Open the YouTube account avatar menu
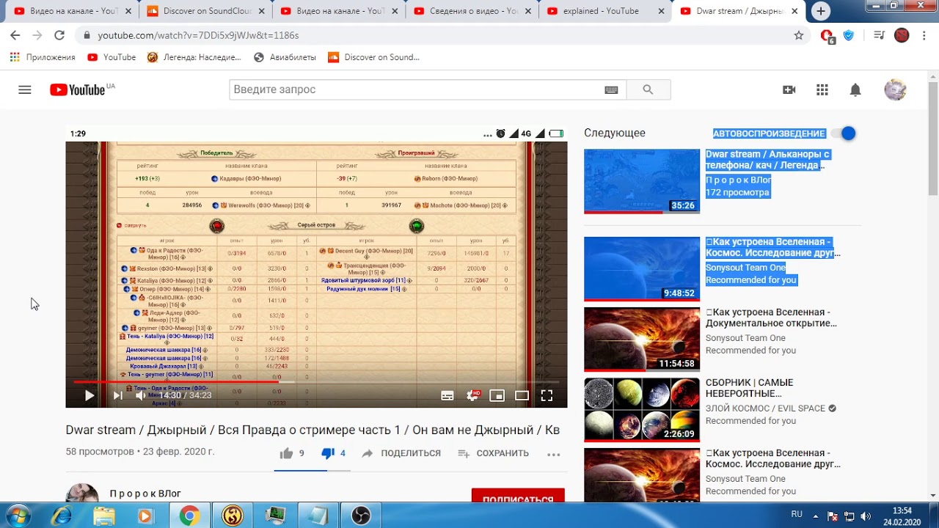Screen dimensions: 939x528 tap(895, 89)
